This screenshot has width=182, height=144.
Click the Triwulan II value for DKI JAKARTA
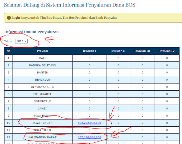[118, 94]
